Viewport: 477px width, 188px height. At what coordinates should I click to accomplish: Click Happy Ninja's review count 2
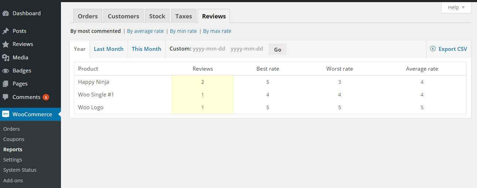(203, 82)
